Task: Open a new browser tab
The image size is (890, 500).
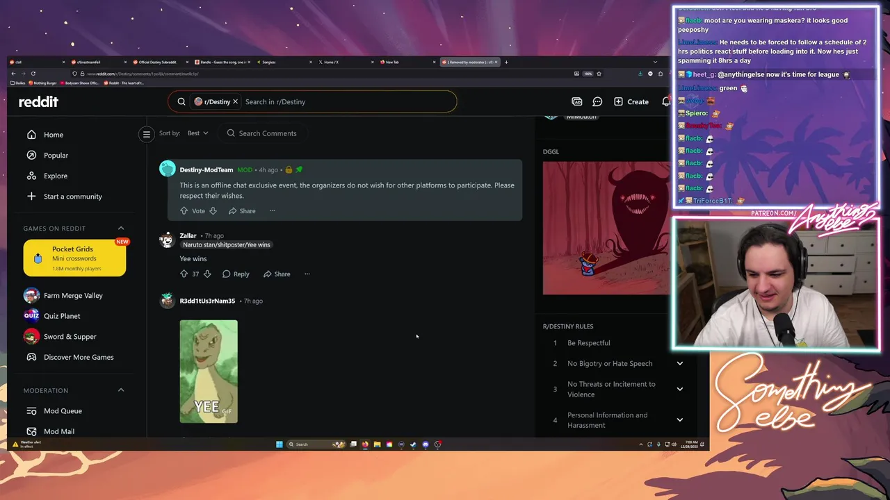Action: [x=506, y=62]
